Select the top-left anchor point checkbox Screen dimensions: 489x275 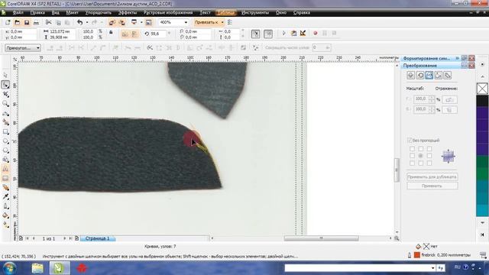click(x=412, y=149)
